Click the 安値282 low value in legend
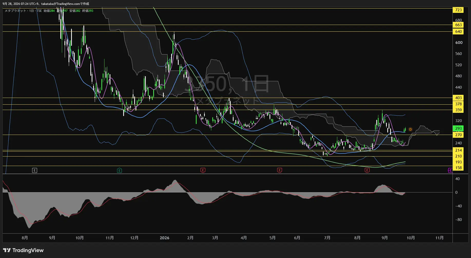471x258 pixels. point(75,11)
